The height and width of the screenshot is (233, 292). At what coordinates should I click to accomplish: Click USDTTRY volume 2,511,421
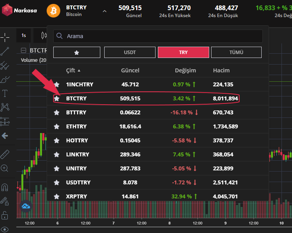[226, 182]
